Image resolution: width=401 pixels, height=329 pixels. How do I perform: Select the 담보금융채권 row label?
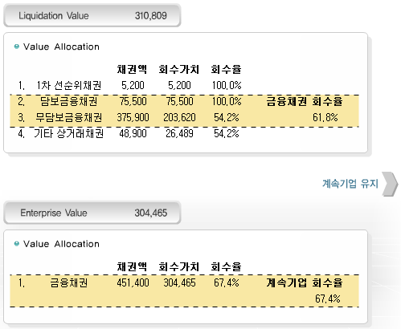coord(69,102)
